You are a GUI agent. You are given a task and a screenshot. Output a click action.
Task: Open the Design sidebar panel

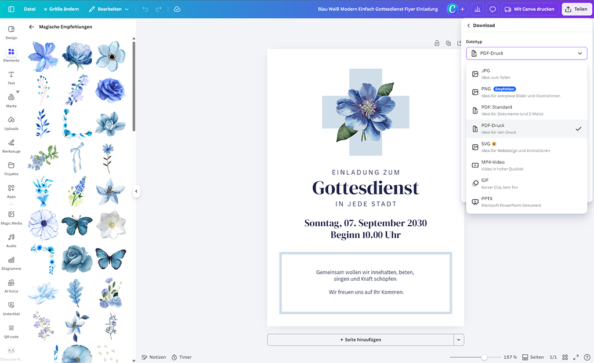pyautogui.click(x=12, y=32)
